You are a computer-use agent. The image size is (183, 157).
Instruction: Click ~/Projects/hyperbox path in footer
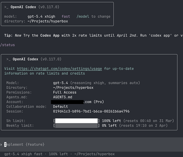[x=94, y=154]
